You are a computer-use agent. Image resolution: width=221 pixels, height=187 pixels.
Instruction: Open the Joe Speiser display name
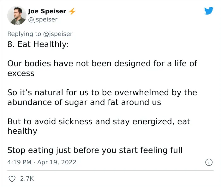pos(47,11)
